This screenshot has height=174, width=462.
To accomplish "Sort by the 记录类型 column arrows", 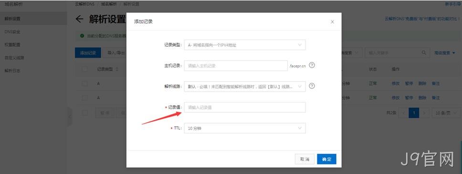I will pyautogui.click(x=116, y=70).
